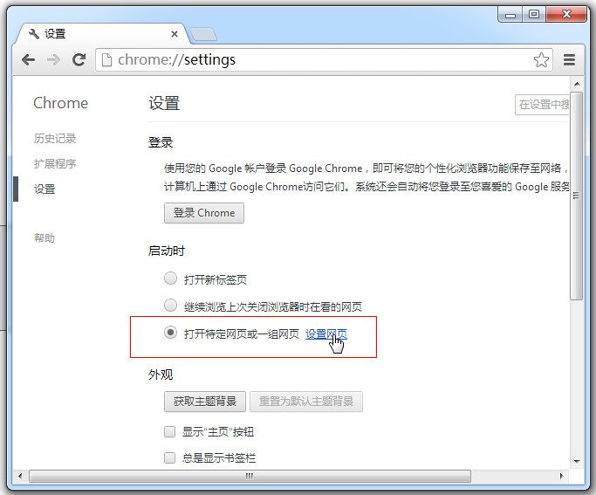Open a new tab
596x495 pixels.
click(x=203, y=34)
